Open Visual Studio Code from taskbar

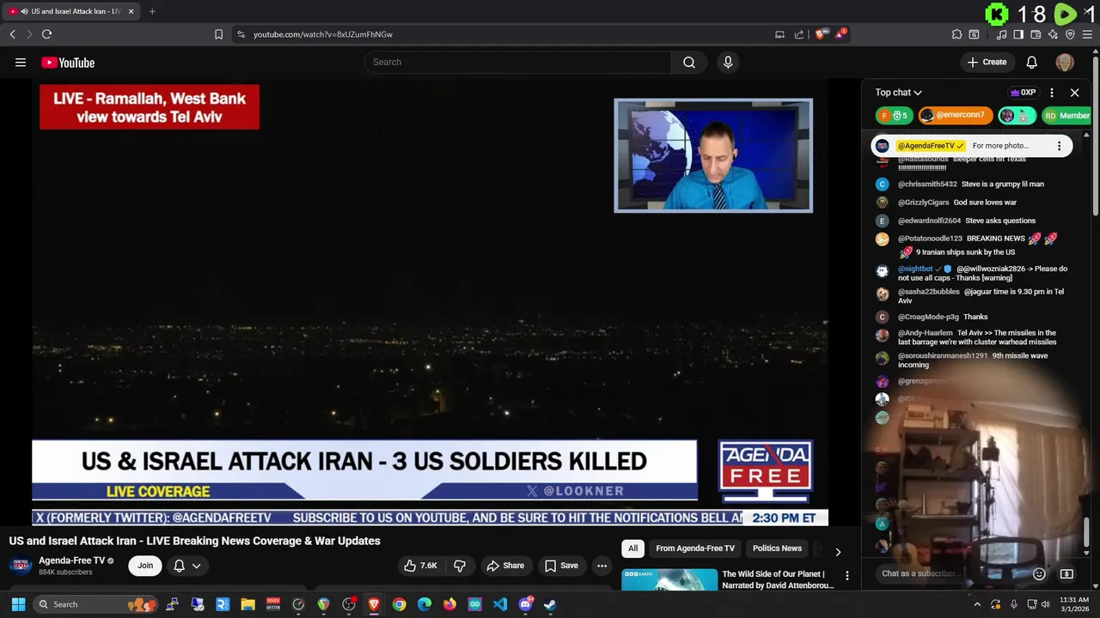pyautogui.click(x=500, y=604)
